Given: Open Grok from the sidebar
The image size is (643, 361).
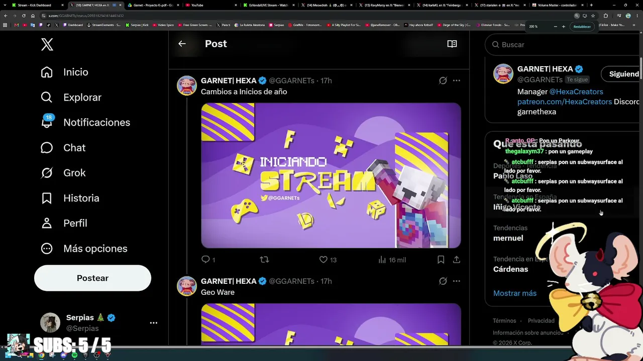Looking at the screenshot, I should (x=63, y=173).
